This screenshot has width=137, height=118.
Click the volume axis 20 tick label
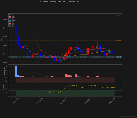click(x=7, y=70)
